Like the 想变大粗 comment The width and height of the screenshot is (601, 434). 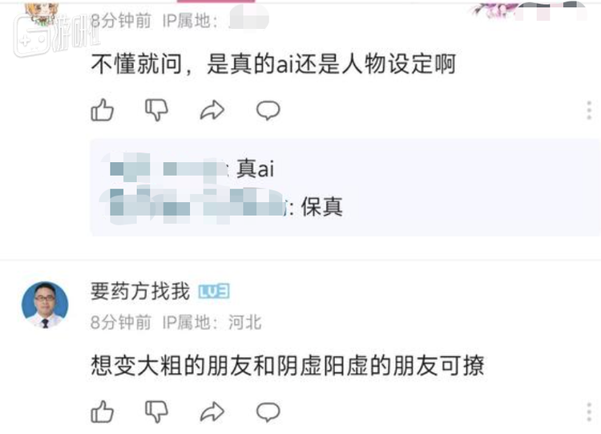[x=103, y=412]
